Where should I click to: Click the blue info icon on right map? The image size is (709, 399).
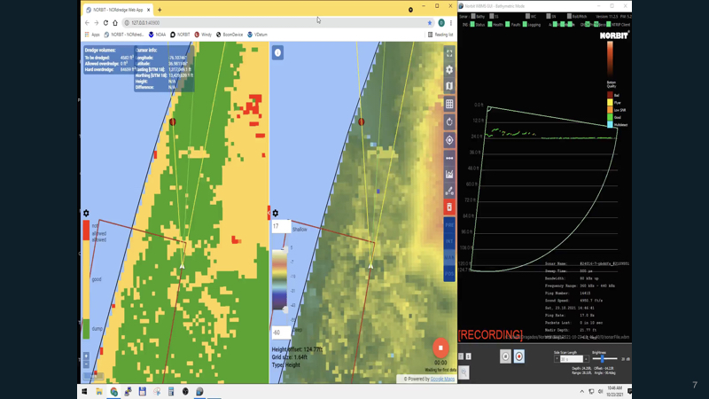tap(277, 53)
